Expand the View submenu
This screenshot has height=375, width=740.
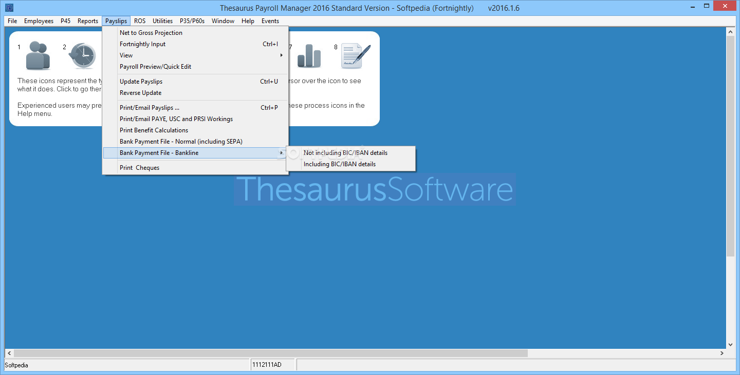(x=195, y=55)
